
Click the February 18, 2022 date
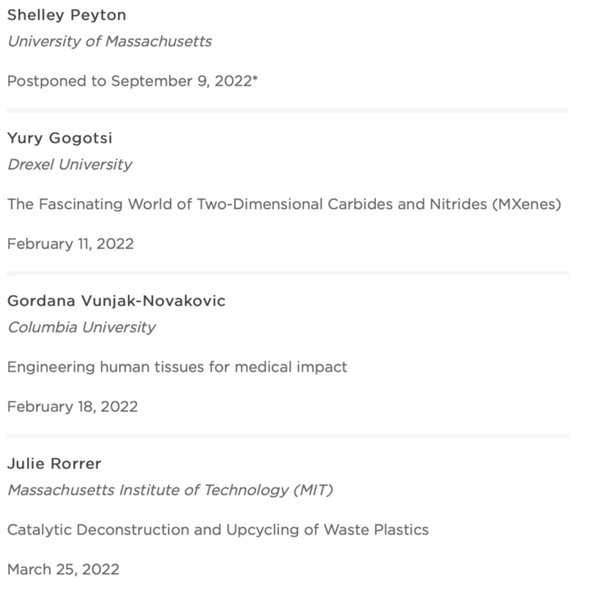coord(72,406)
